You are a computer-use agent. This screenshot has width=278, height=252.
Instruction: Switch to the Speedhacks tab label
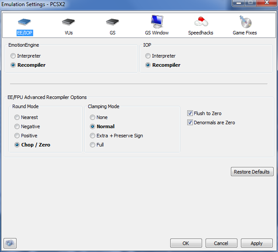pos(200,33)
